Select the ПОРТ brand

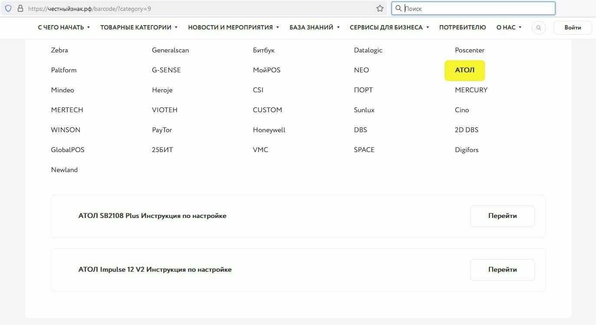click(x=363, y=90)
